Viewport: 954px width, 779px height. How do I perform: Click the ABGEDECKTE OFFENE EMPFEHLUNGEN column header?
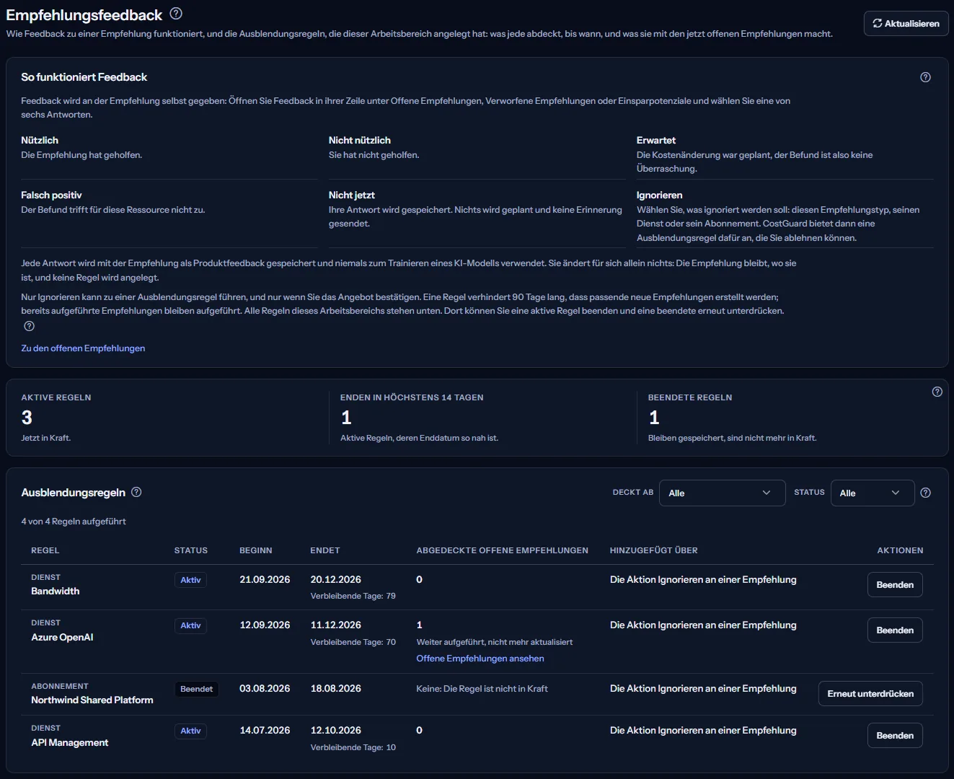click(x=503, y=550)
